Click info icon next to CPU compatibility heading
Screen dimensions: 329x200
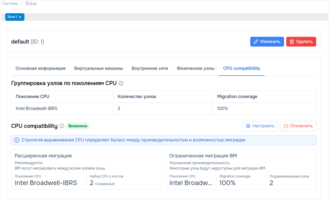62,126
